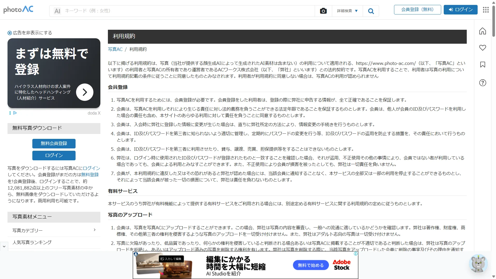The image size is (496, 279).
Task: Click the Adobe Stock logo in banner
Action: click(342, 265)
